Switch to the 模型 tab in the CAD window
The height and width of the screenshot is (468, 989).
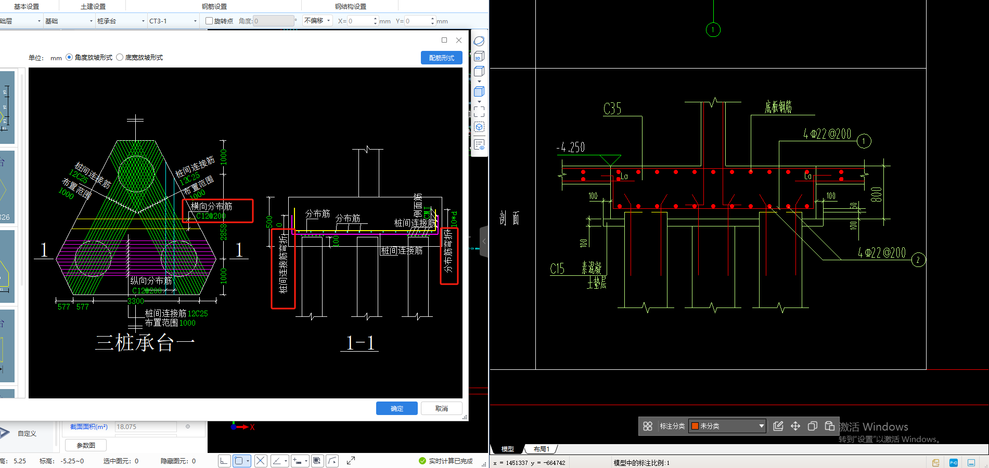507,449
